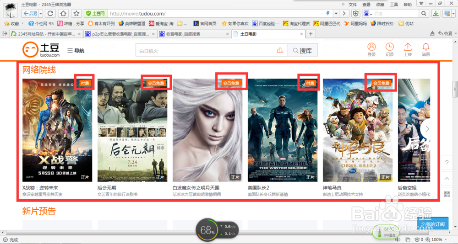Open the 查看 menu
This screenshot has width=458, height=244.
pyautogui.click(x=366, y=5)
